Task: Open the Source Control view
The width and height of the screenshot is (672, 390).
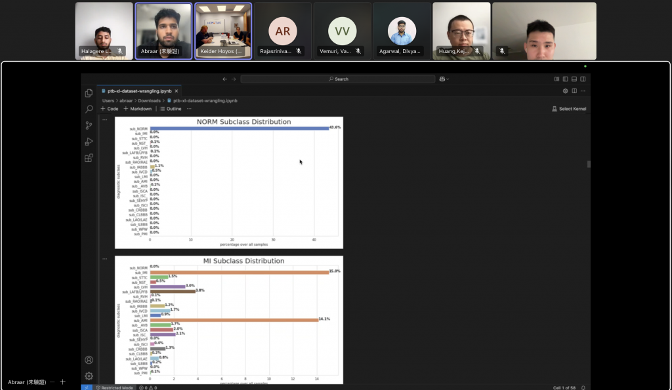Action: pos(89,125)
